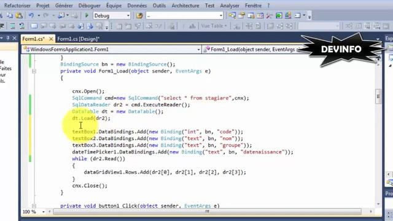
Task: Close the left docked panel
Action: (14, 38)
